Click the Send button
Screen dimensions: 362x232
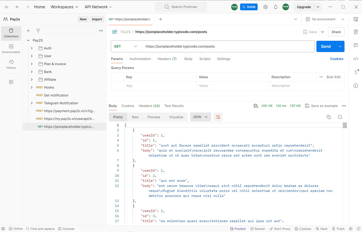326,46
